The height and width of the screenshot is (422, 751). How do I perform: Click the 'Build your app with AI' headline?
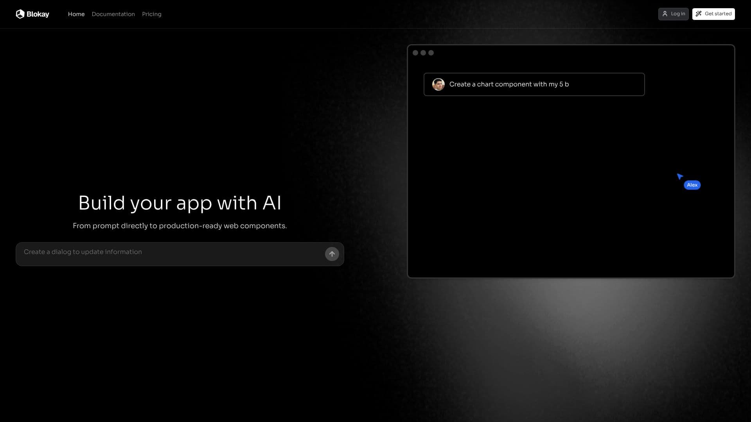(x=180, y=203)
